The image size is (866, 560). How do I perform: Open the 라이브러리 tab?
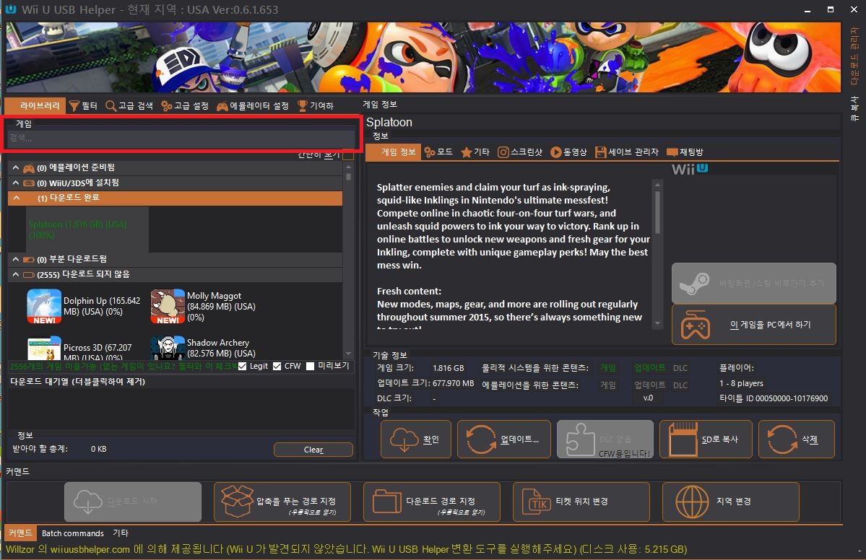point(35,105)
